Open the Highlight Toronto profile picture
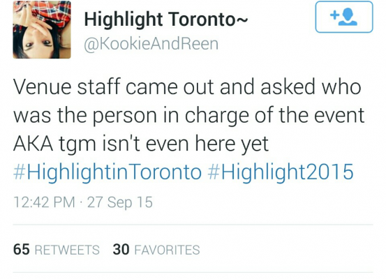Image resolution: width=386 pixels, height=279 pixels. pos(42,29)
